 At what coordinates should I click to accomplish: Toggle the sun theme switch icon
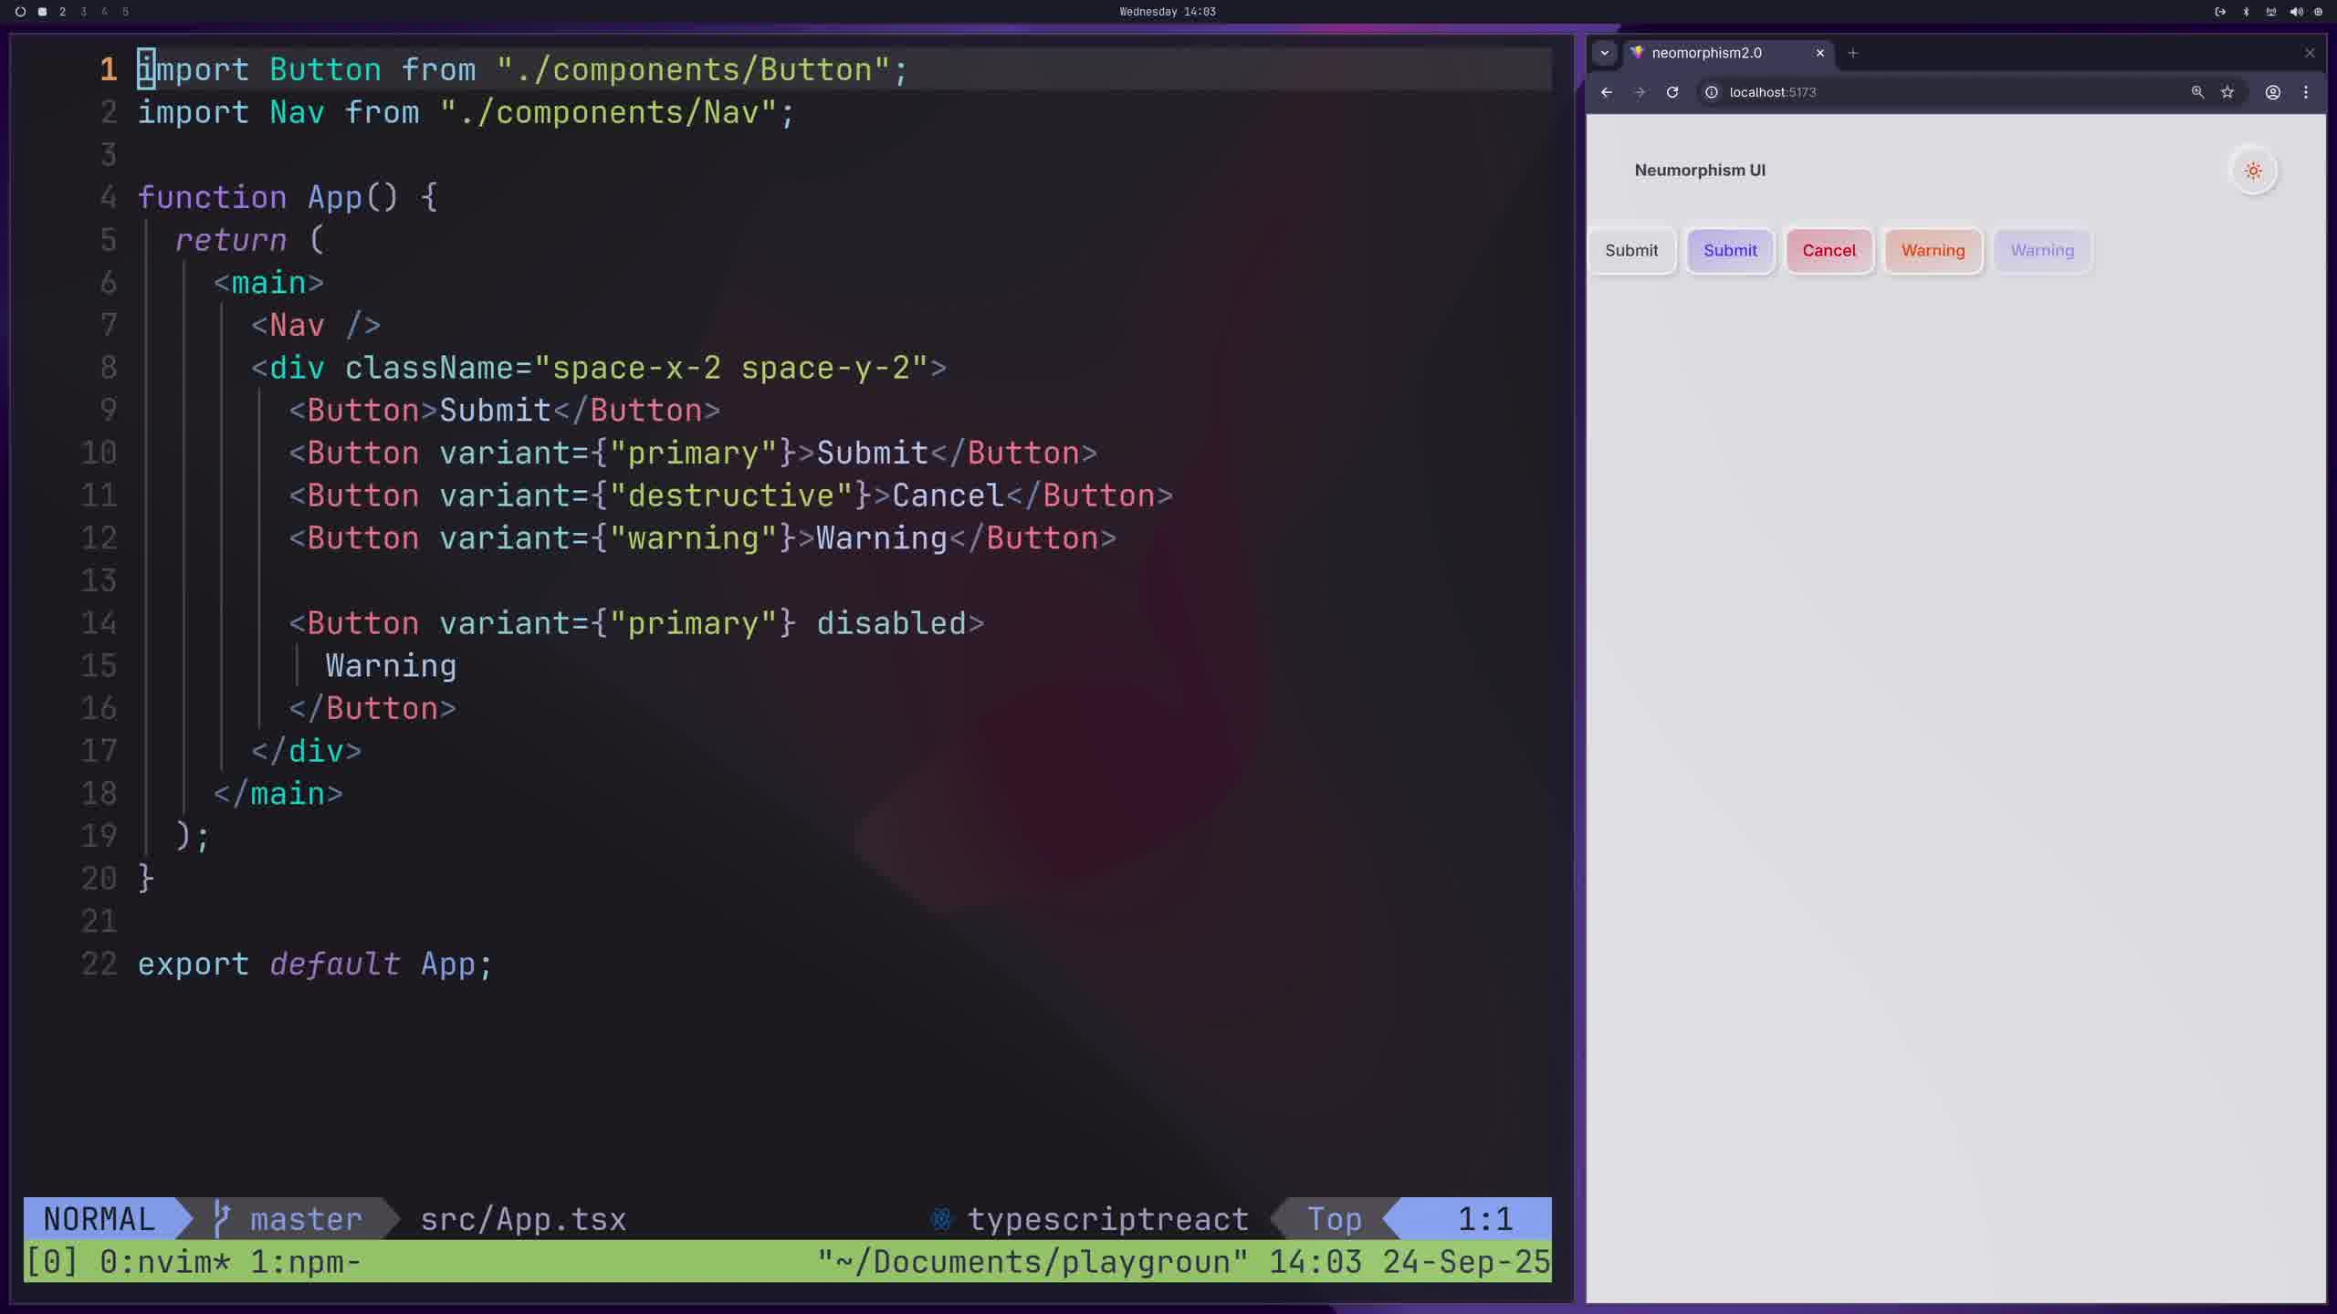click(x=2253, y=171)
